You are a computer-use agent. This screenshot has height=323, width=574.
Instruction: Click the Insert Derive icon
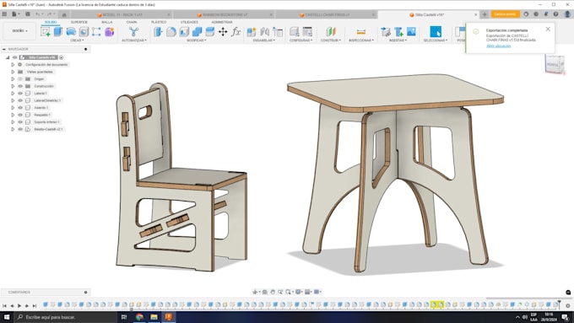(x=386, y=32)
